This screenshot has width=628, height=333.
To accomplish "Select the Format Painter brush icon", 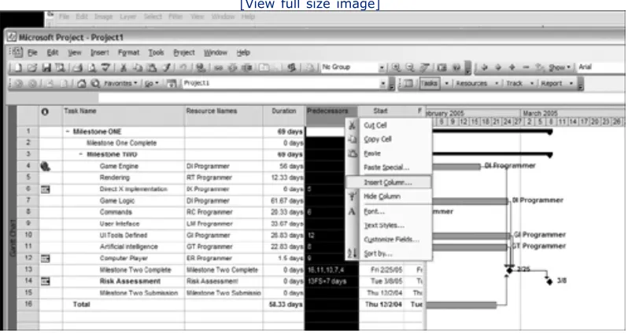I will point(166,68).
